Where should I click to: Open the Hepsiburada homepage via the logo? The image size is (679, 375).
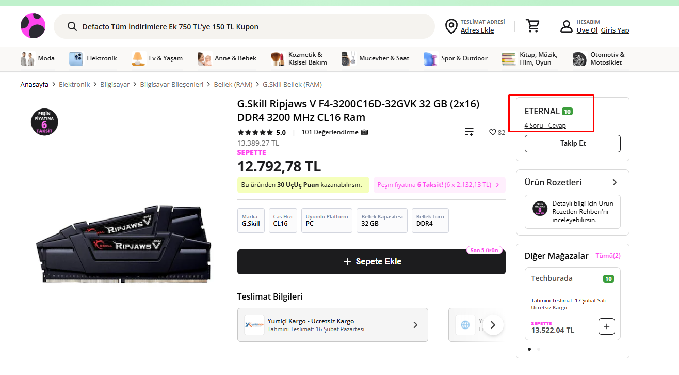point(33,26)
